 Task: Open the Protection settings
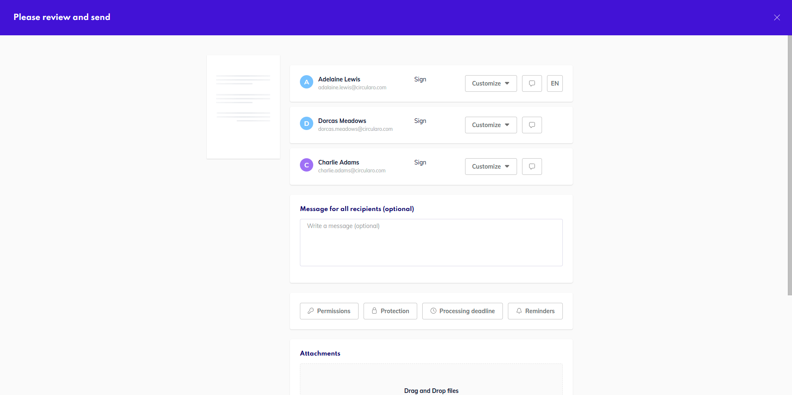point(390,311)
